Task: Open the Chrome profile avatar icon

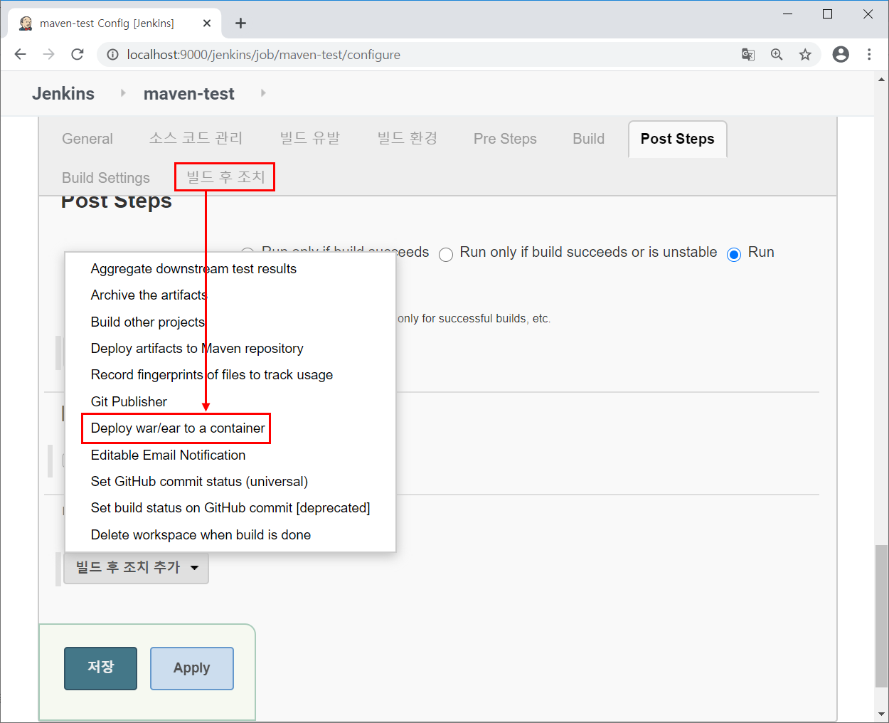Action: point(841,55)
